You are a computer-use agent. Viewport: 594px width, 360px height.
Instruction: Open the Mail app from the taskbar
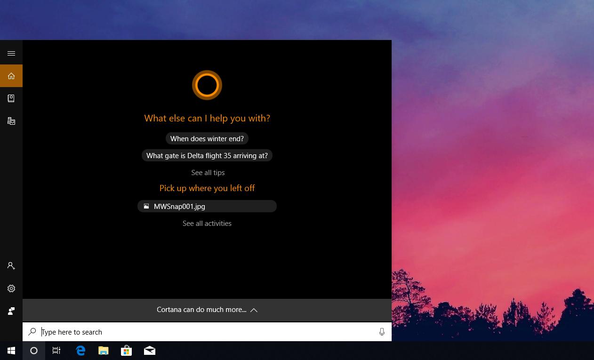point(150,351)
